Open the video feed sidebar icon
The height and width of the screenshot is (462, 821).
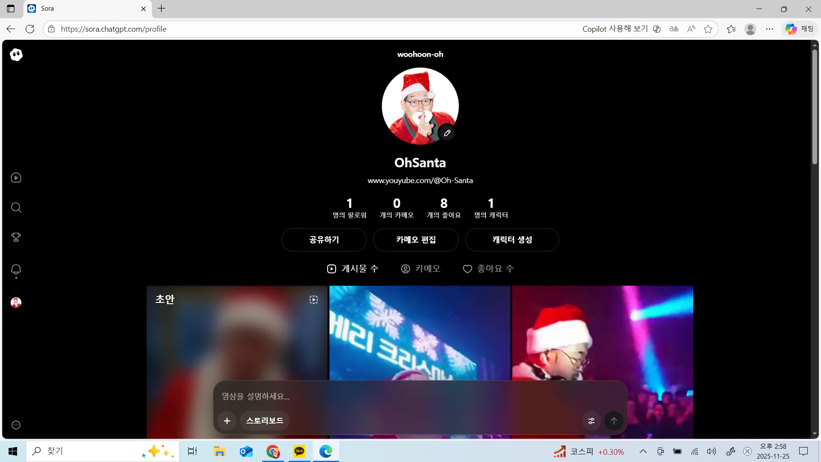tap(16, 178)
